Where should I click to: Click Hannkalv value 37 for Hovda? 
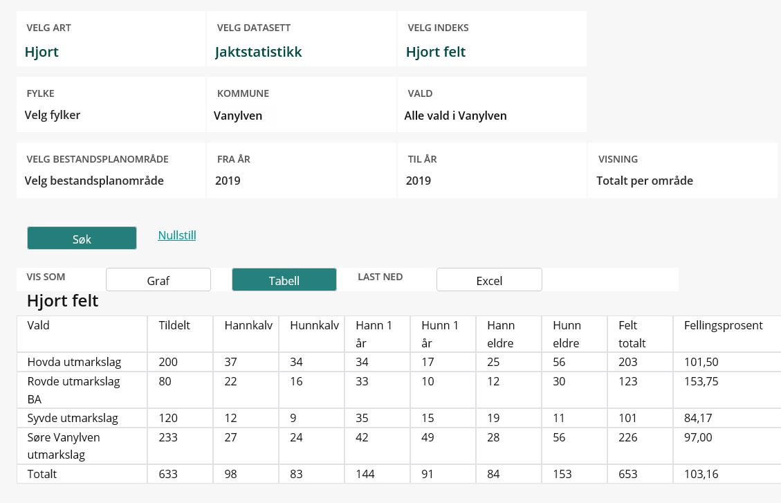[230, 362]
